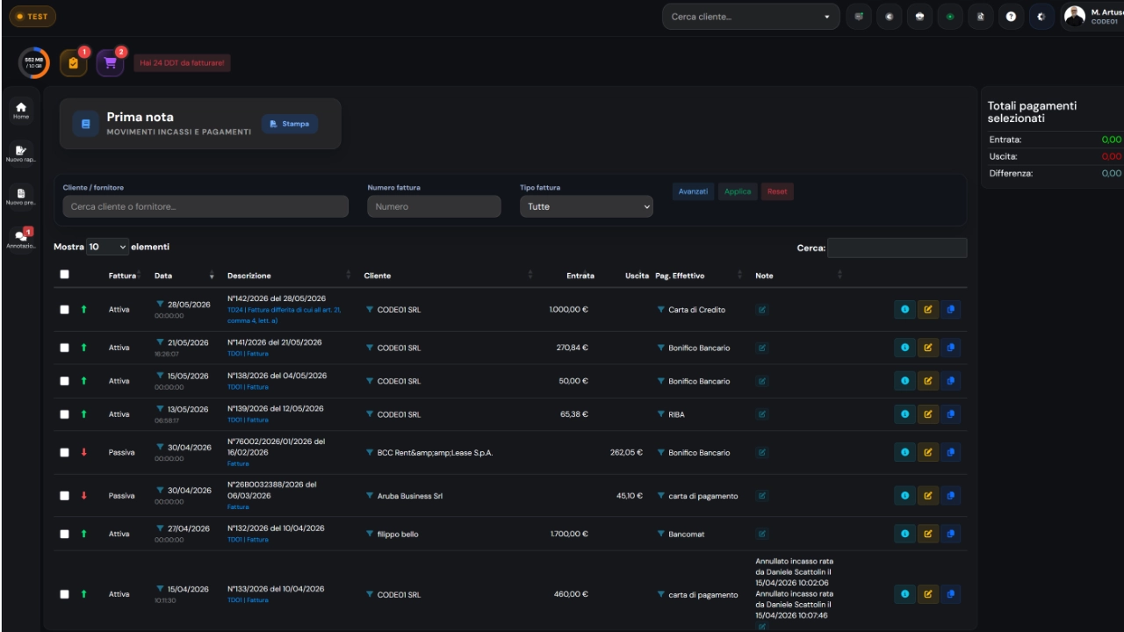
Task: Click the Stampa print button
Action: [290, 124]
